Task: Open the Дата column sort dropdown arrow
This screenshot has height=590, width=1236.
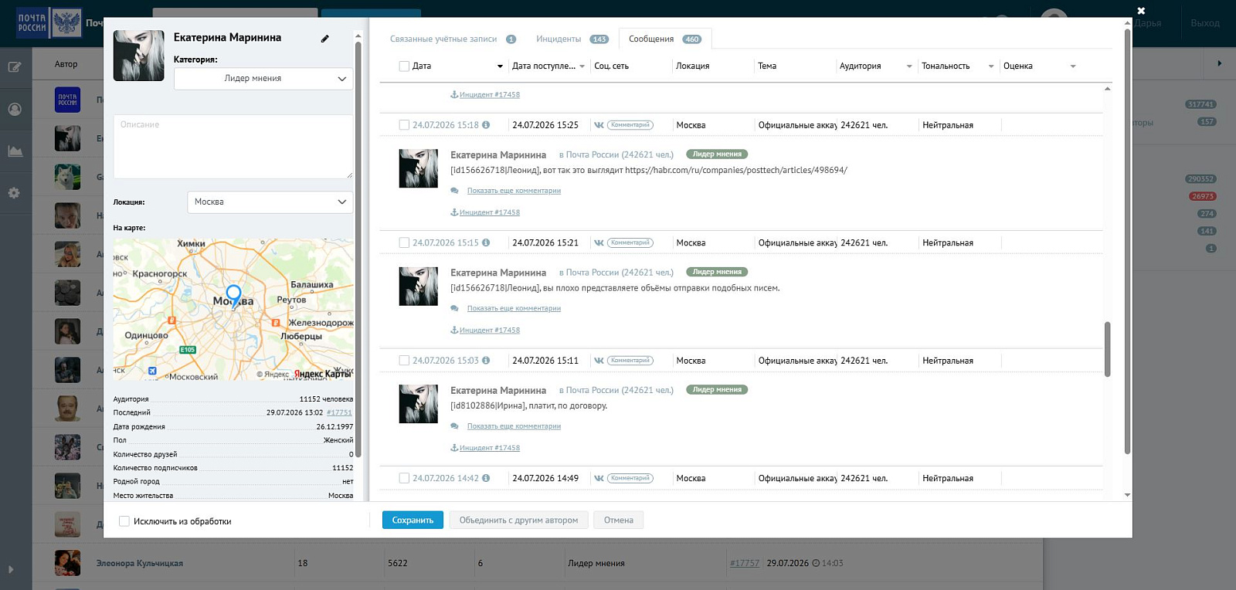Action: tap(500, 66)
